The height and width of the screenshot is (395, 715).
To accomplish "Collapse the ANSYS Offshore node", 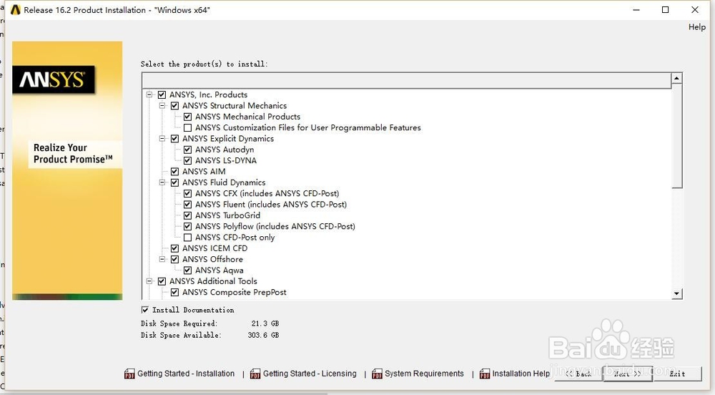I will coord(162,260).
